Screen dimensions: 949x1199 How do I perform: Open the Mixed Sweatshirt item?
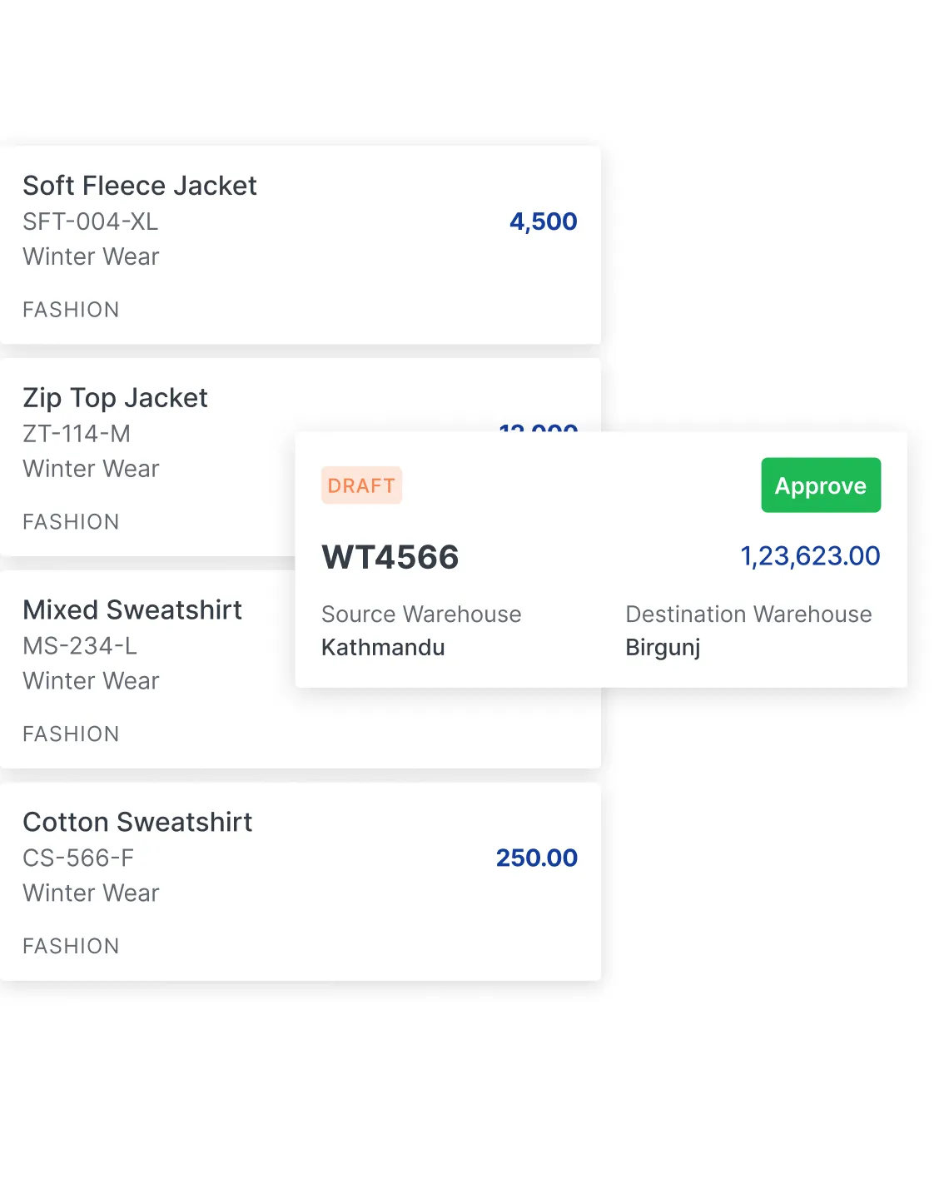click(132, 610)
